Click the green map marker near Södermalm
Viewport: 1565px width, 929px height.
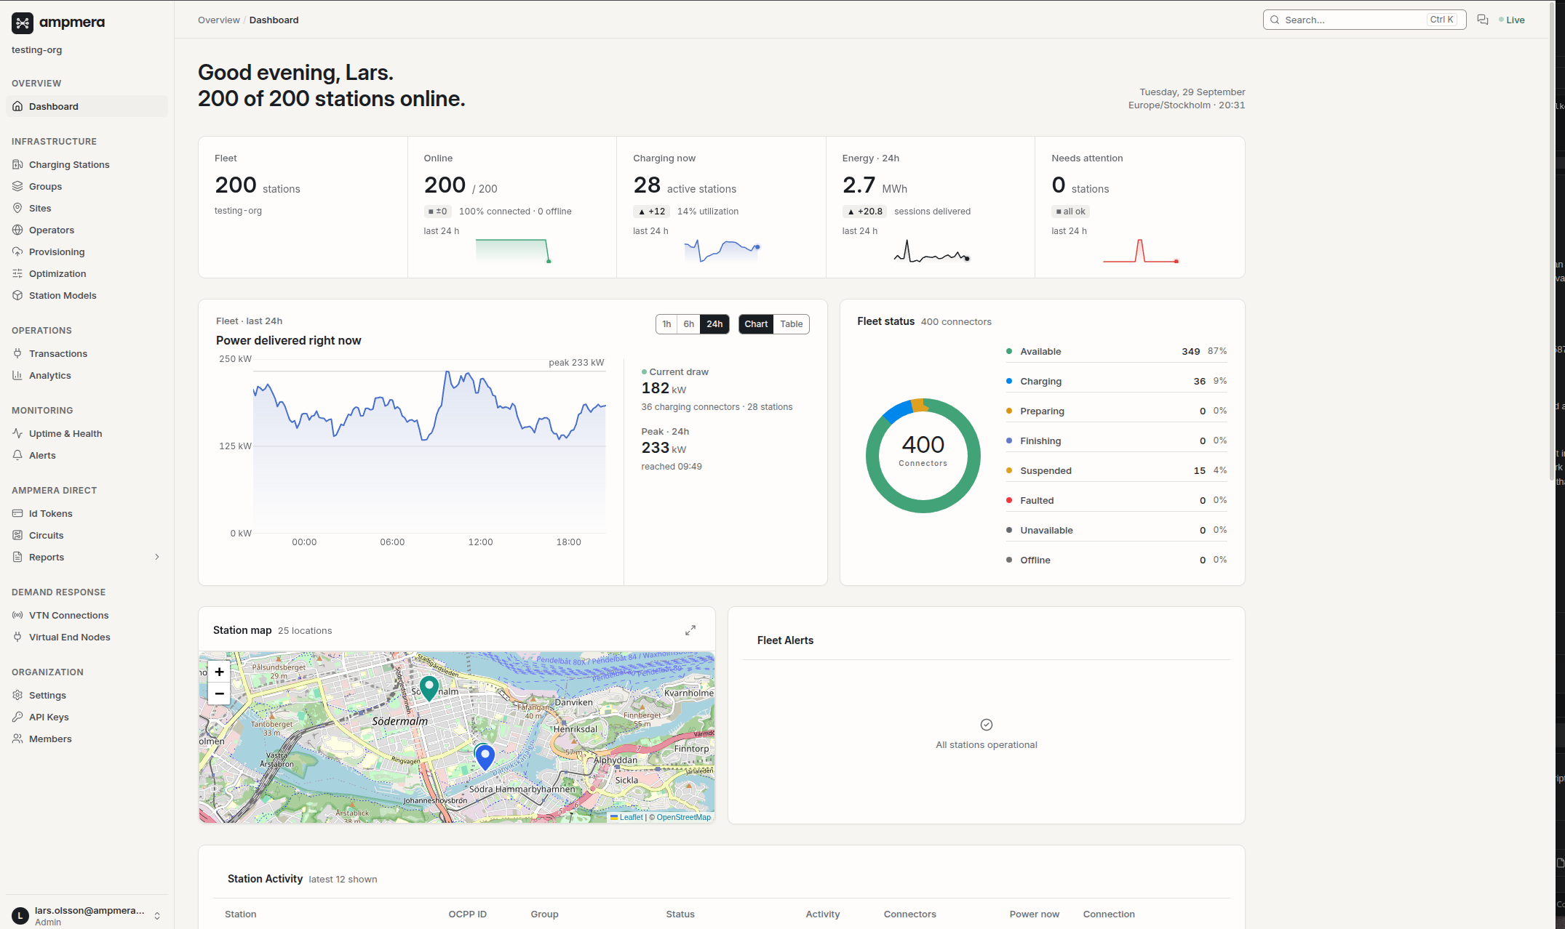tap(429, 688)
